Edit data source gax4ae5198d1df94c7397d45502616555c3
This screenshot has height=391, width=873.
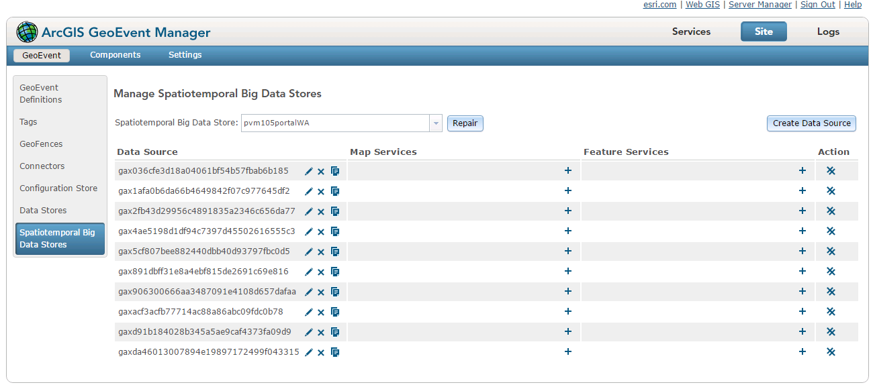309,231
